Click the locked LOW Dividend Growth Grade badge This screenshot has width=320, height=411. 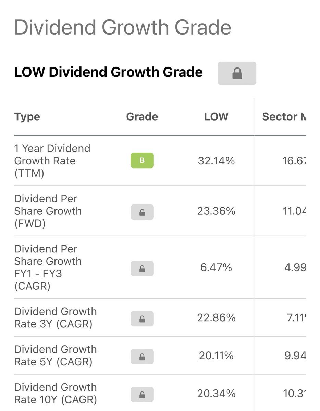point(237,73)
